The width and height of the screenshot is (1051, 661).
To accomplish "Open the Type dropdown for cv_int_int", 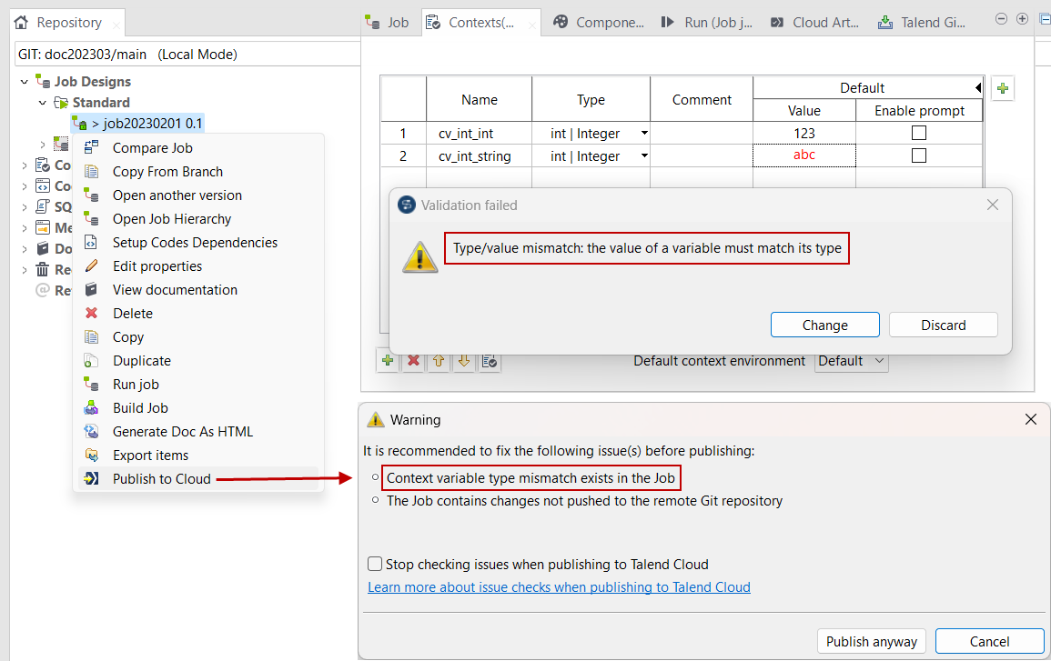I will coord(644,133).
